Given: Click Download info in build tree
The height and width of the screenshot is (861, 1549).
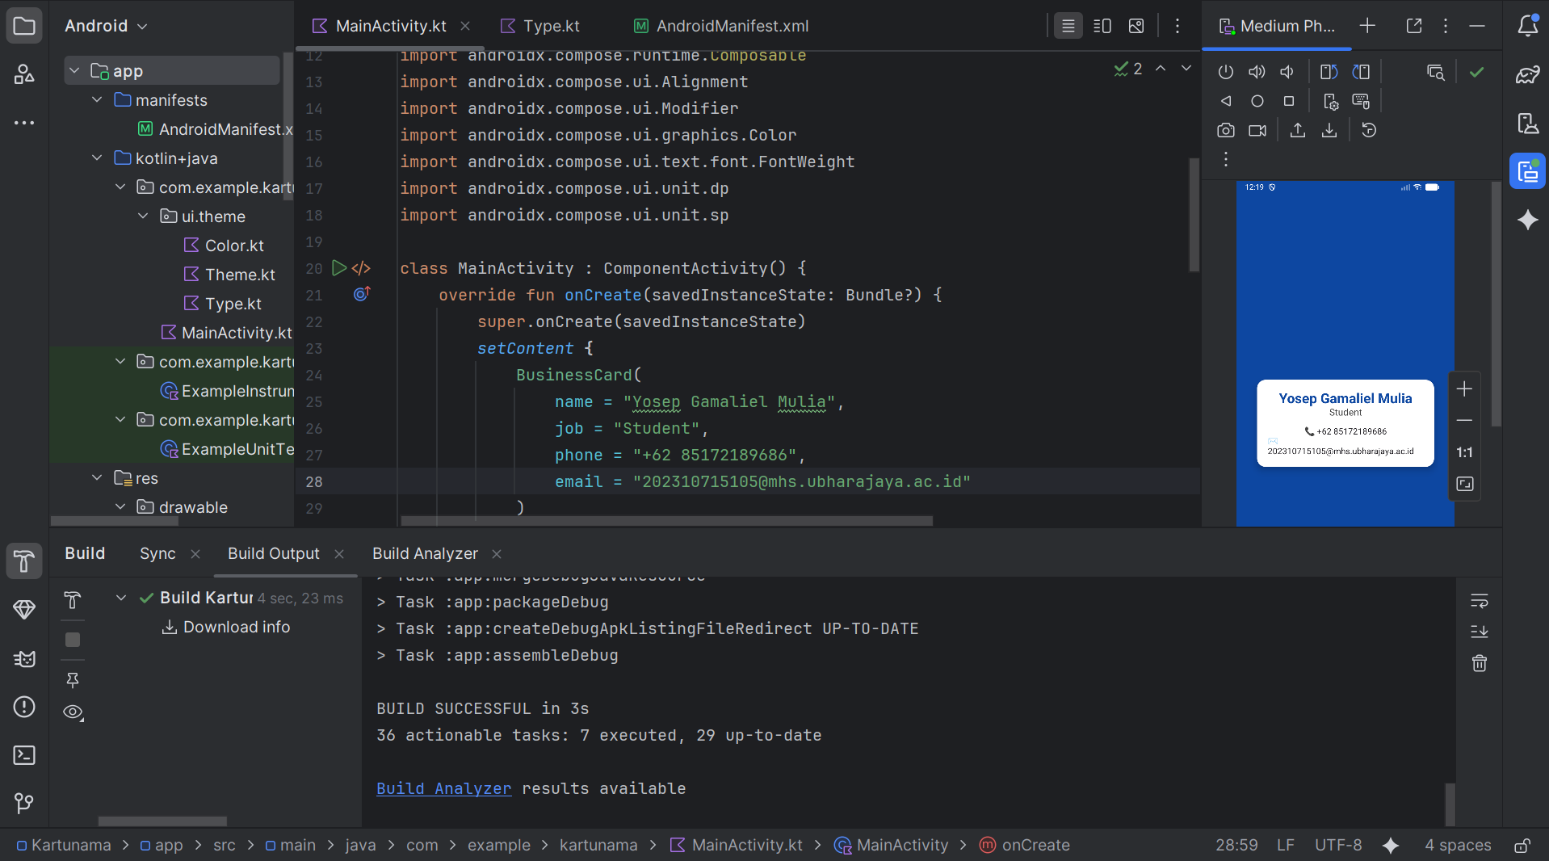Looking at the screenshot, I should [236, 627].
